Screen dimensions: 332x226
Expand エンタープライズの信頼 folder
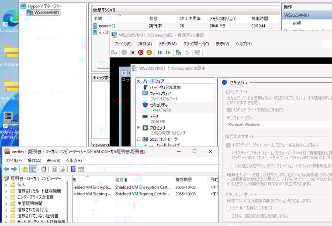click(6, 198)
